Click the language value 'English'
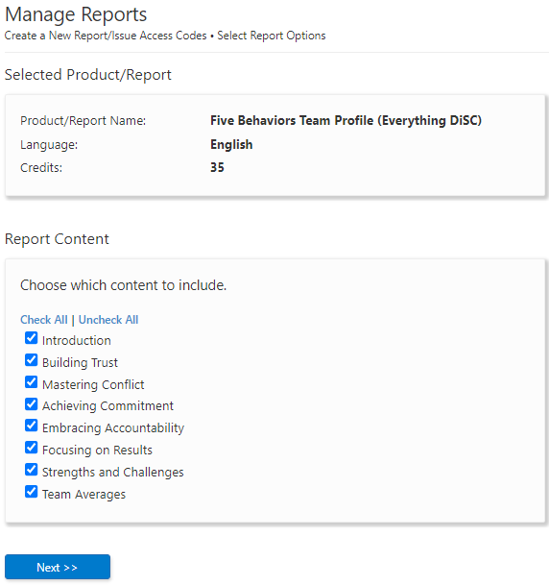This screenshot has width=549, height=585. pos(231,144)
